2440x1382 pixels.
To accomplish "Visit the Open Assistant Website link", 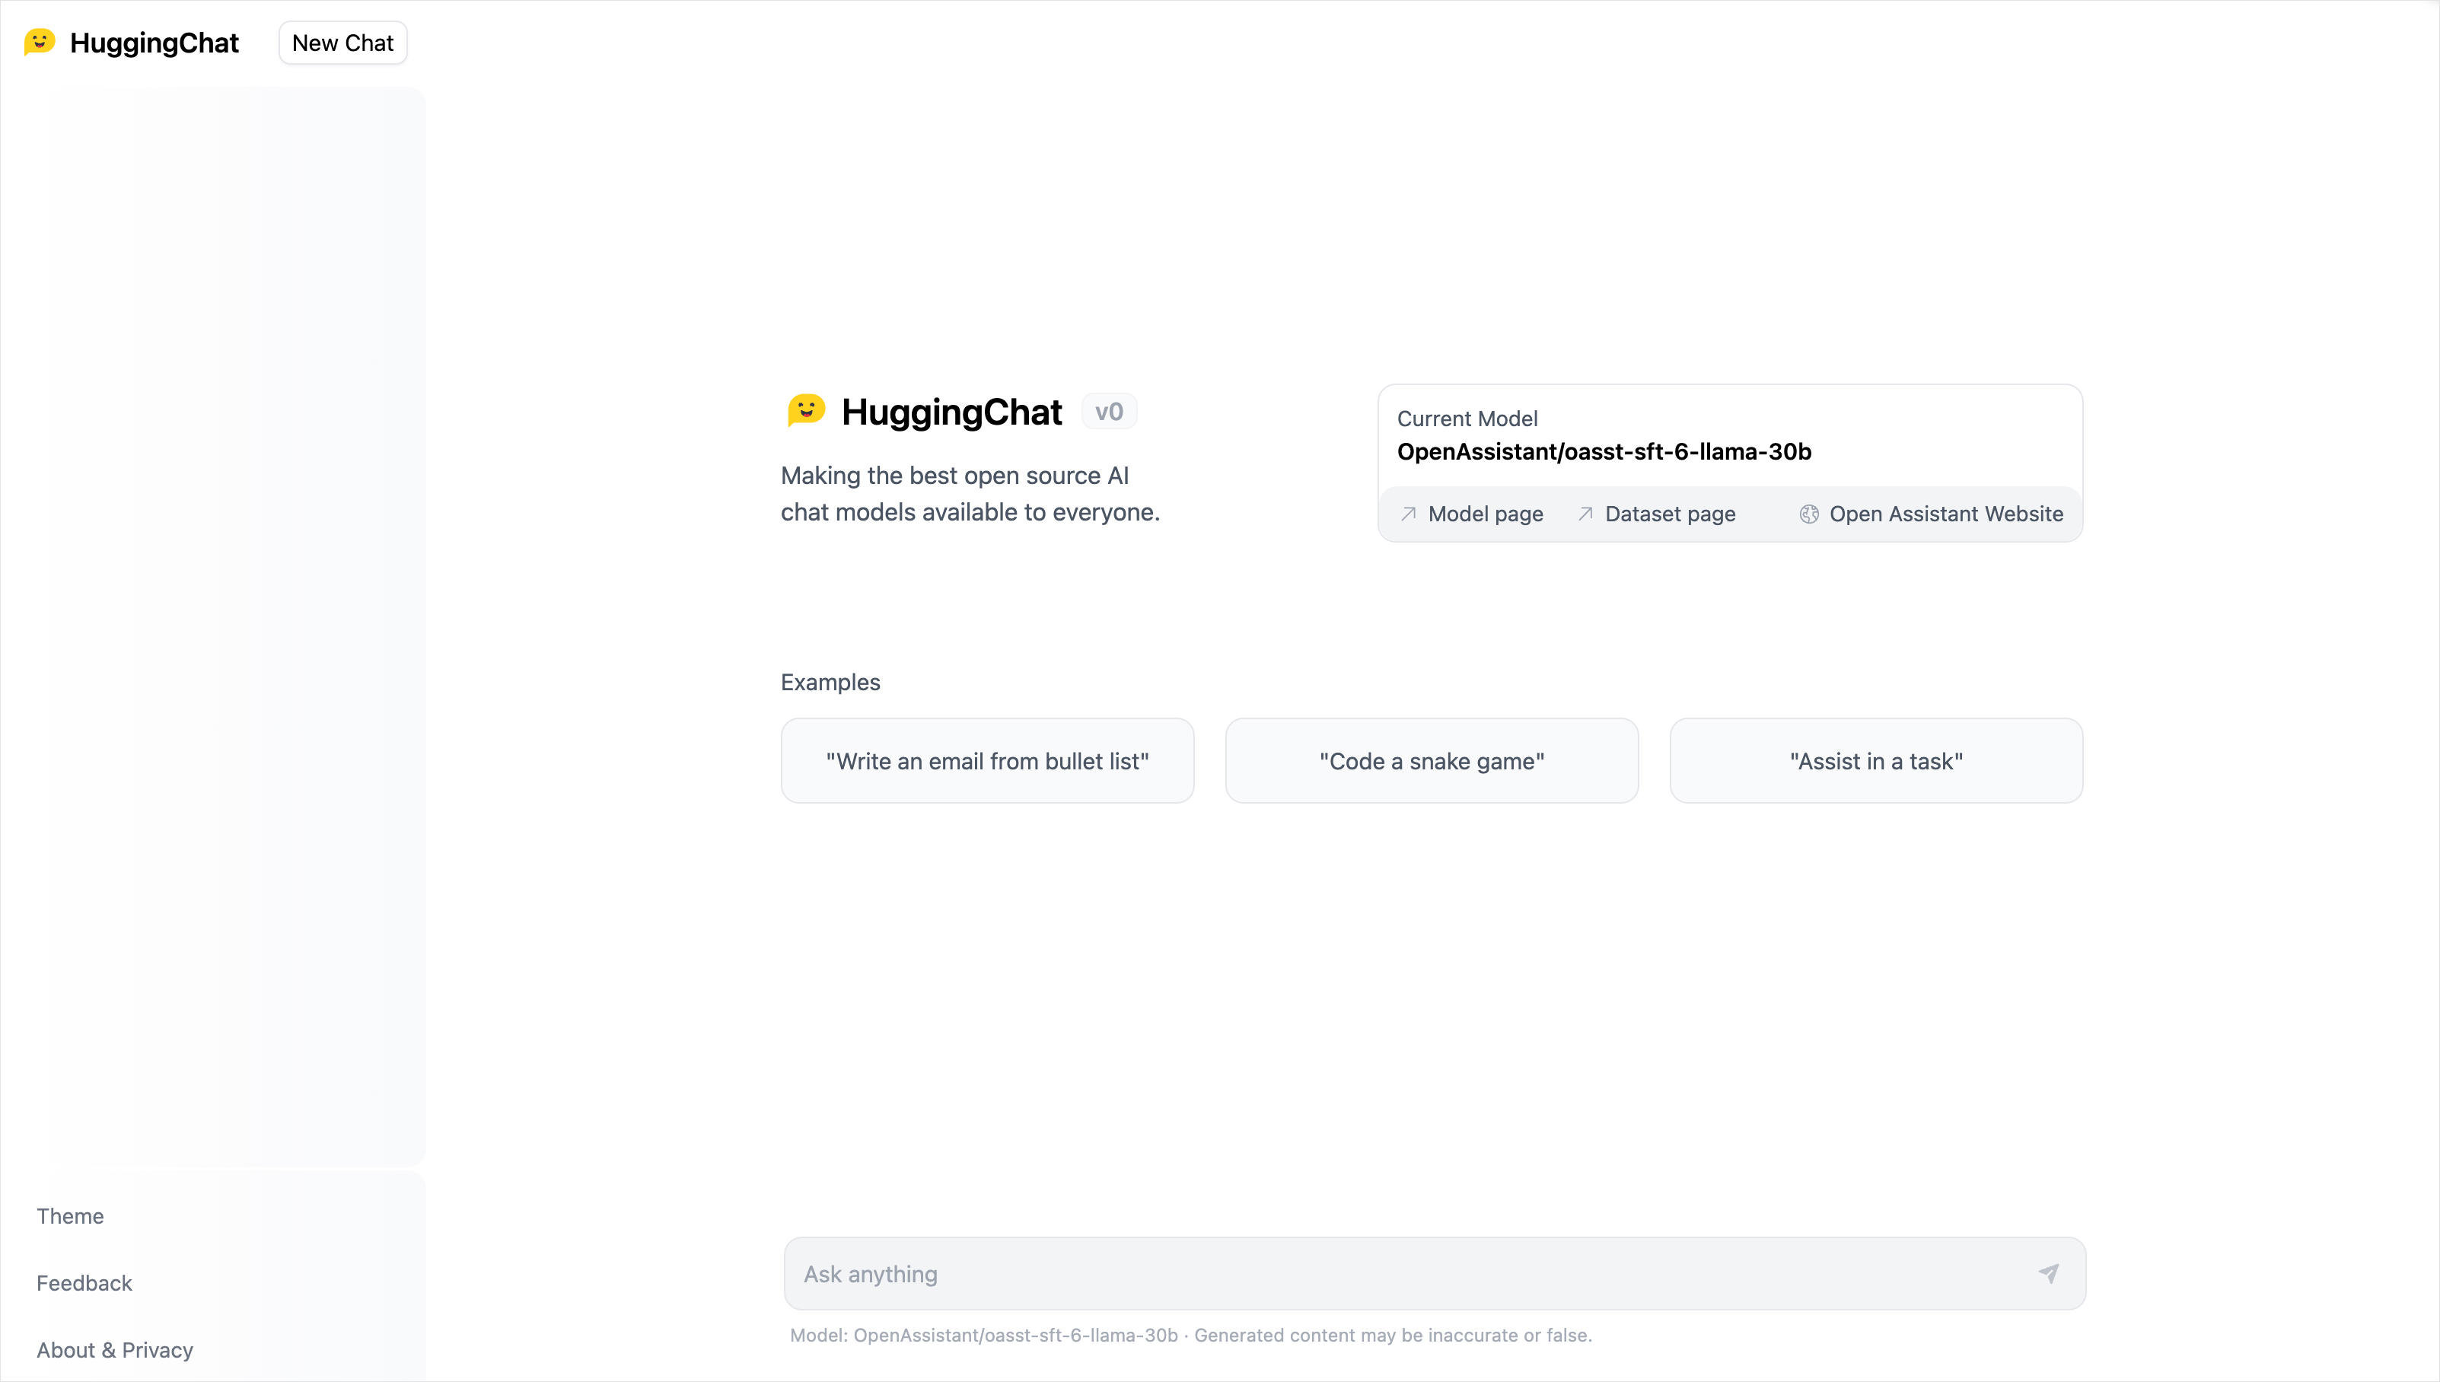I will [x=1932, y=514].
